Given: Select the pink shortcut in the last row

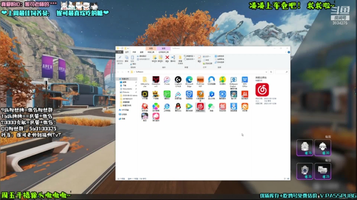Looking at the screenshot, I should (x=156, y=117).
